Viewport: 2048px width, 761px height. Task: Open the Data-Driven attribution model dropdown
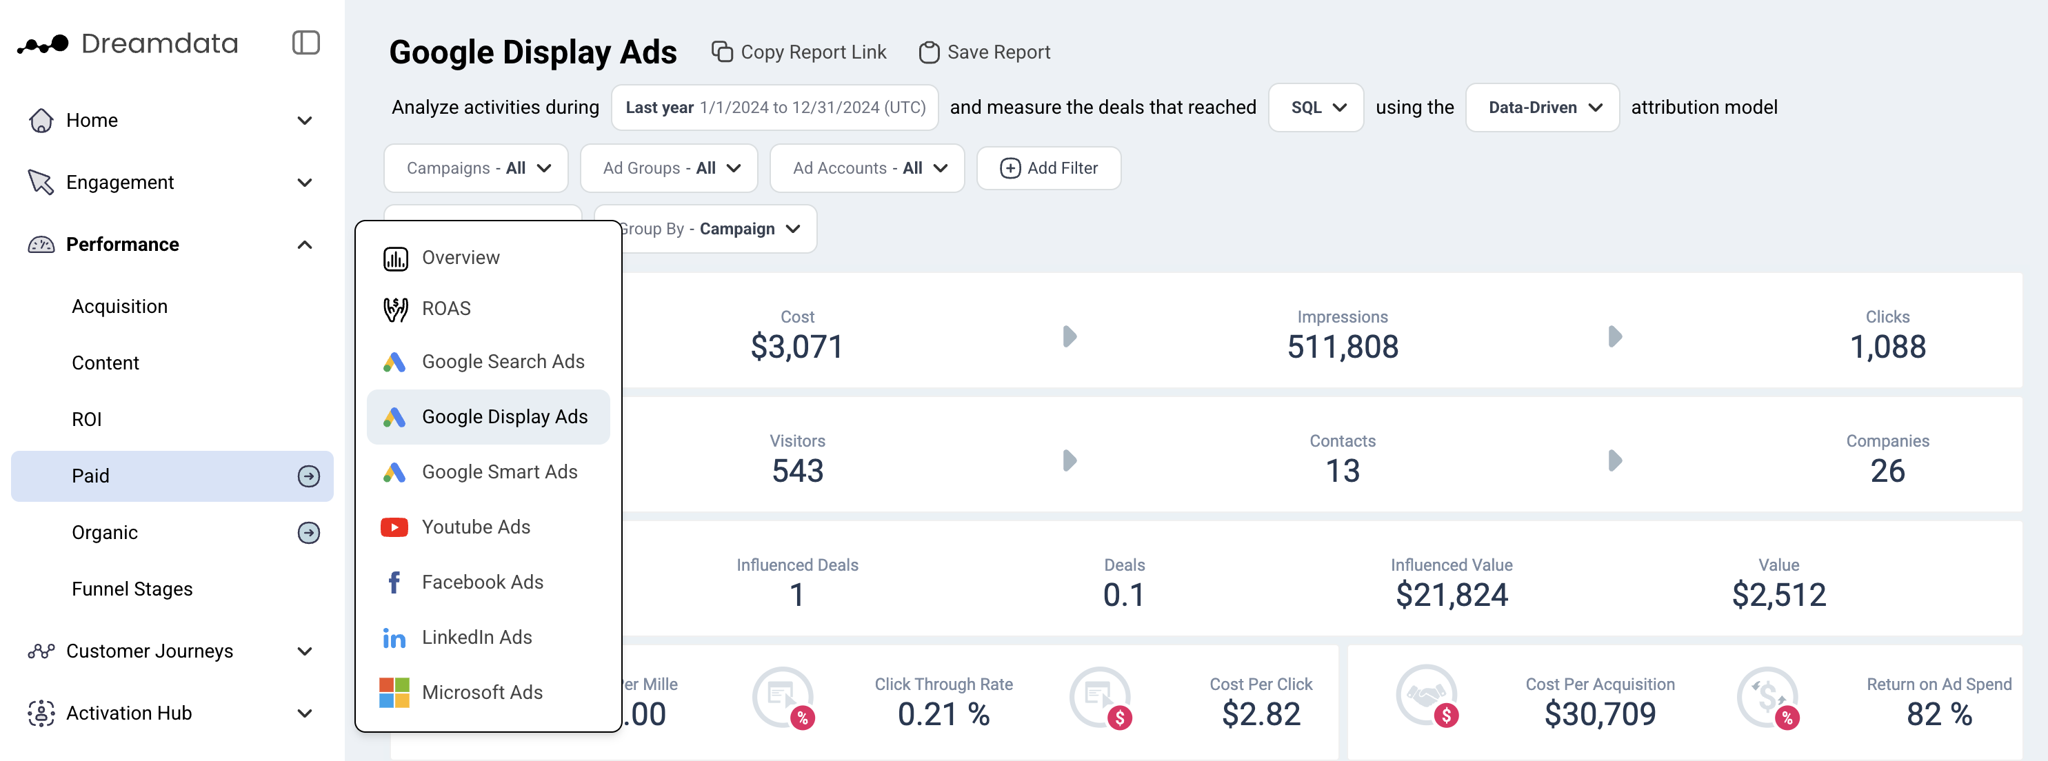click(x=1542, y=108)
